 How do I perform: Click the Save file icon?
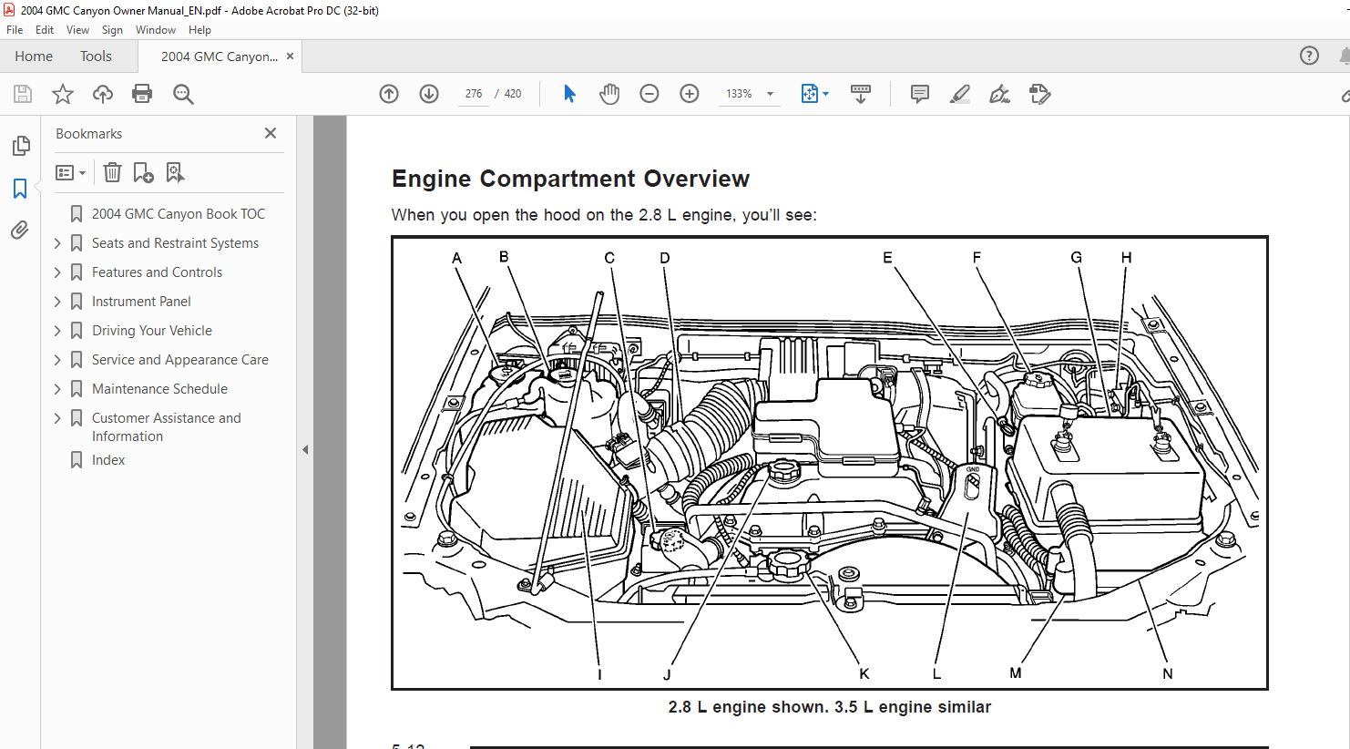coord(23,94)
